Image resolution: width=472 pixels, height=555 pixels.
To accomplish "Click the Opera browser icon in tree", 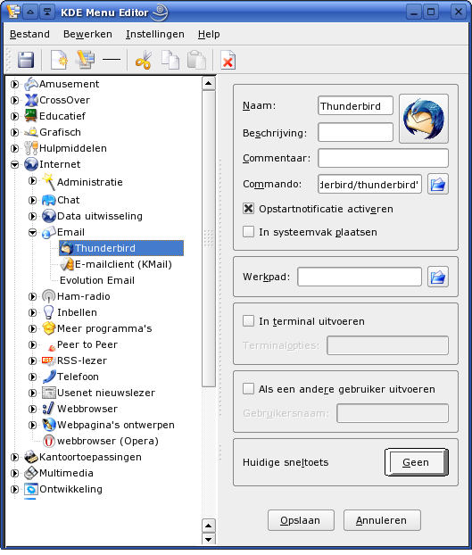I will tap(49, 441).
